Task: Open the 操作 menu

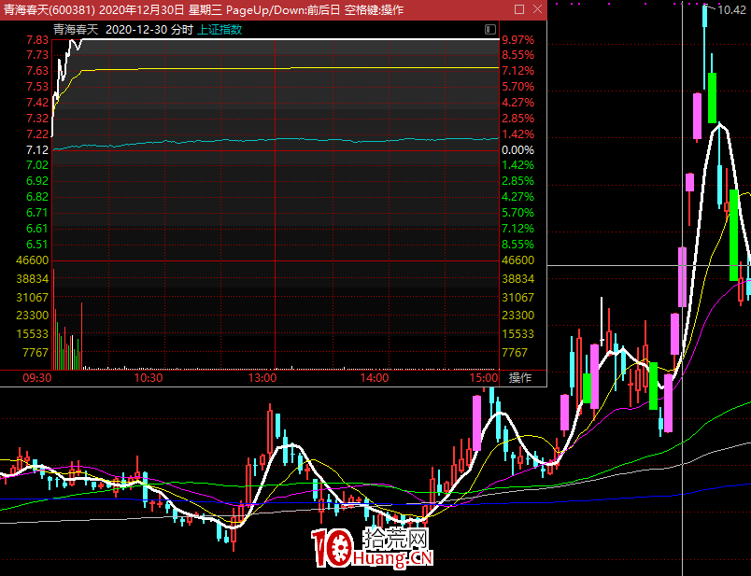Action: (520, 378)
